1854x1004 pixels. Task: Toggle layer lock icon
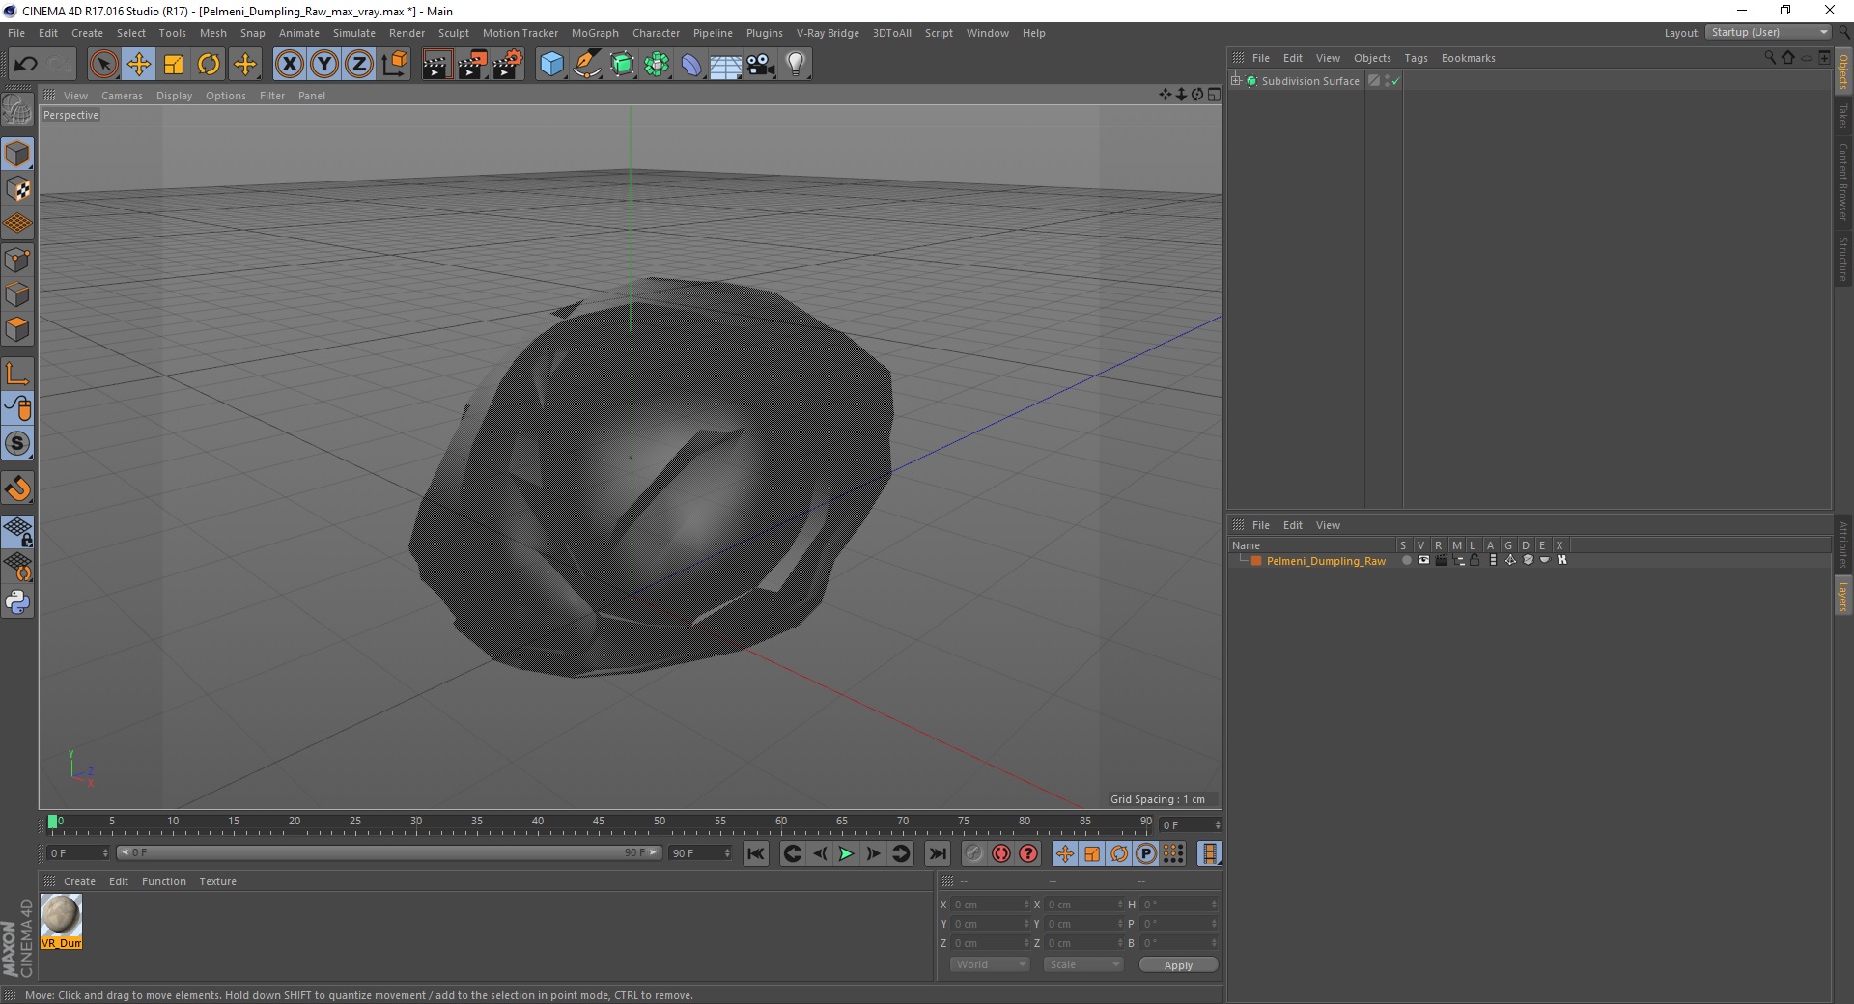tap(1475, 560)
